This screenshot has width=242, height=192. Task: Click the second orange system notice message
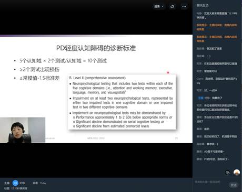pyautogui.click(x=217, y=39)
